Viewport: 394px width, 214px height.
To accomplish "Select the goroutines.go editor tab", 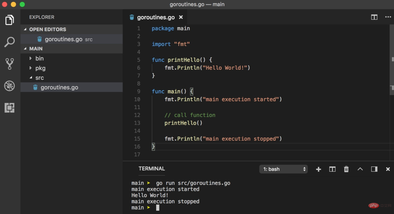I will [x=156, y=17].
